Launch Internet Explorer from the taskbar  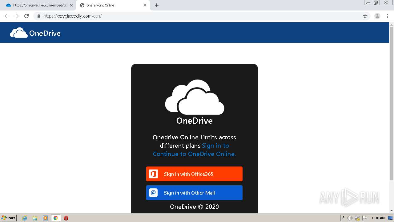25,218
